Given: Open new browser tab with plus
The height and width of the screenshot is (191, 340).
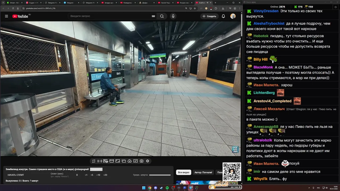Looking at the screenshot, I should [x=215, y=3].
